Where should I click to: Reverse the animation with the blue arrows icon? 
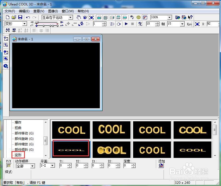(x=81, y=24)
